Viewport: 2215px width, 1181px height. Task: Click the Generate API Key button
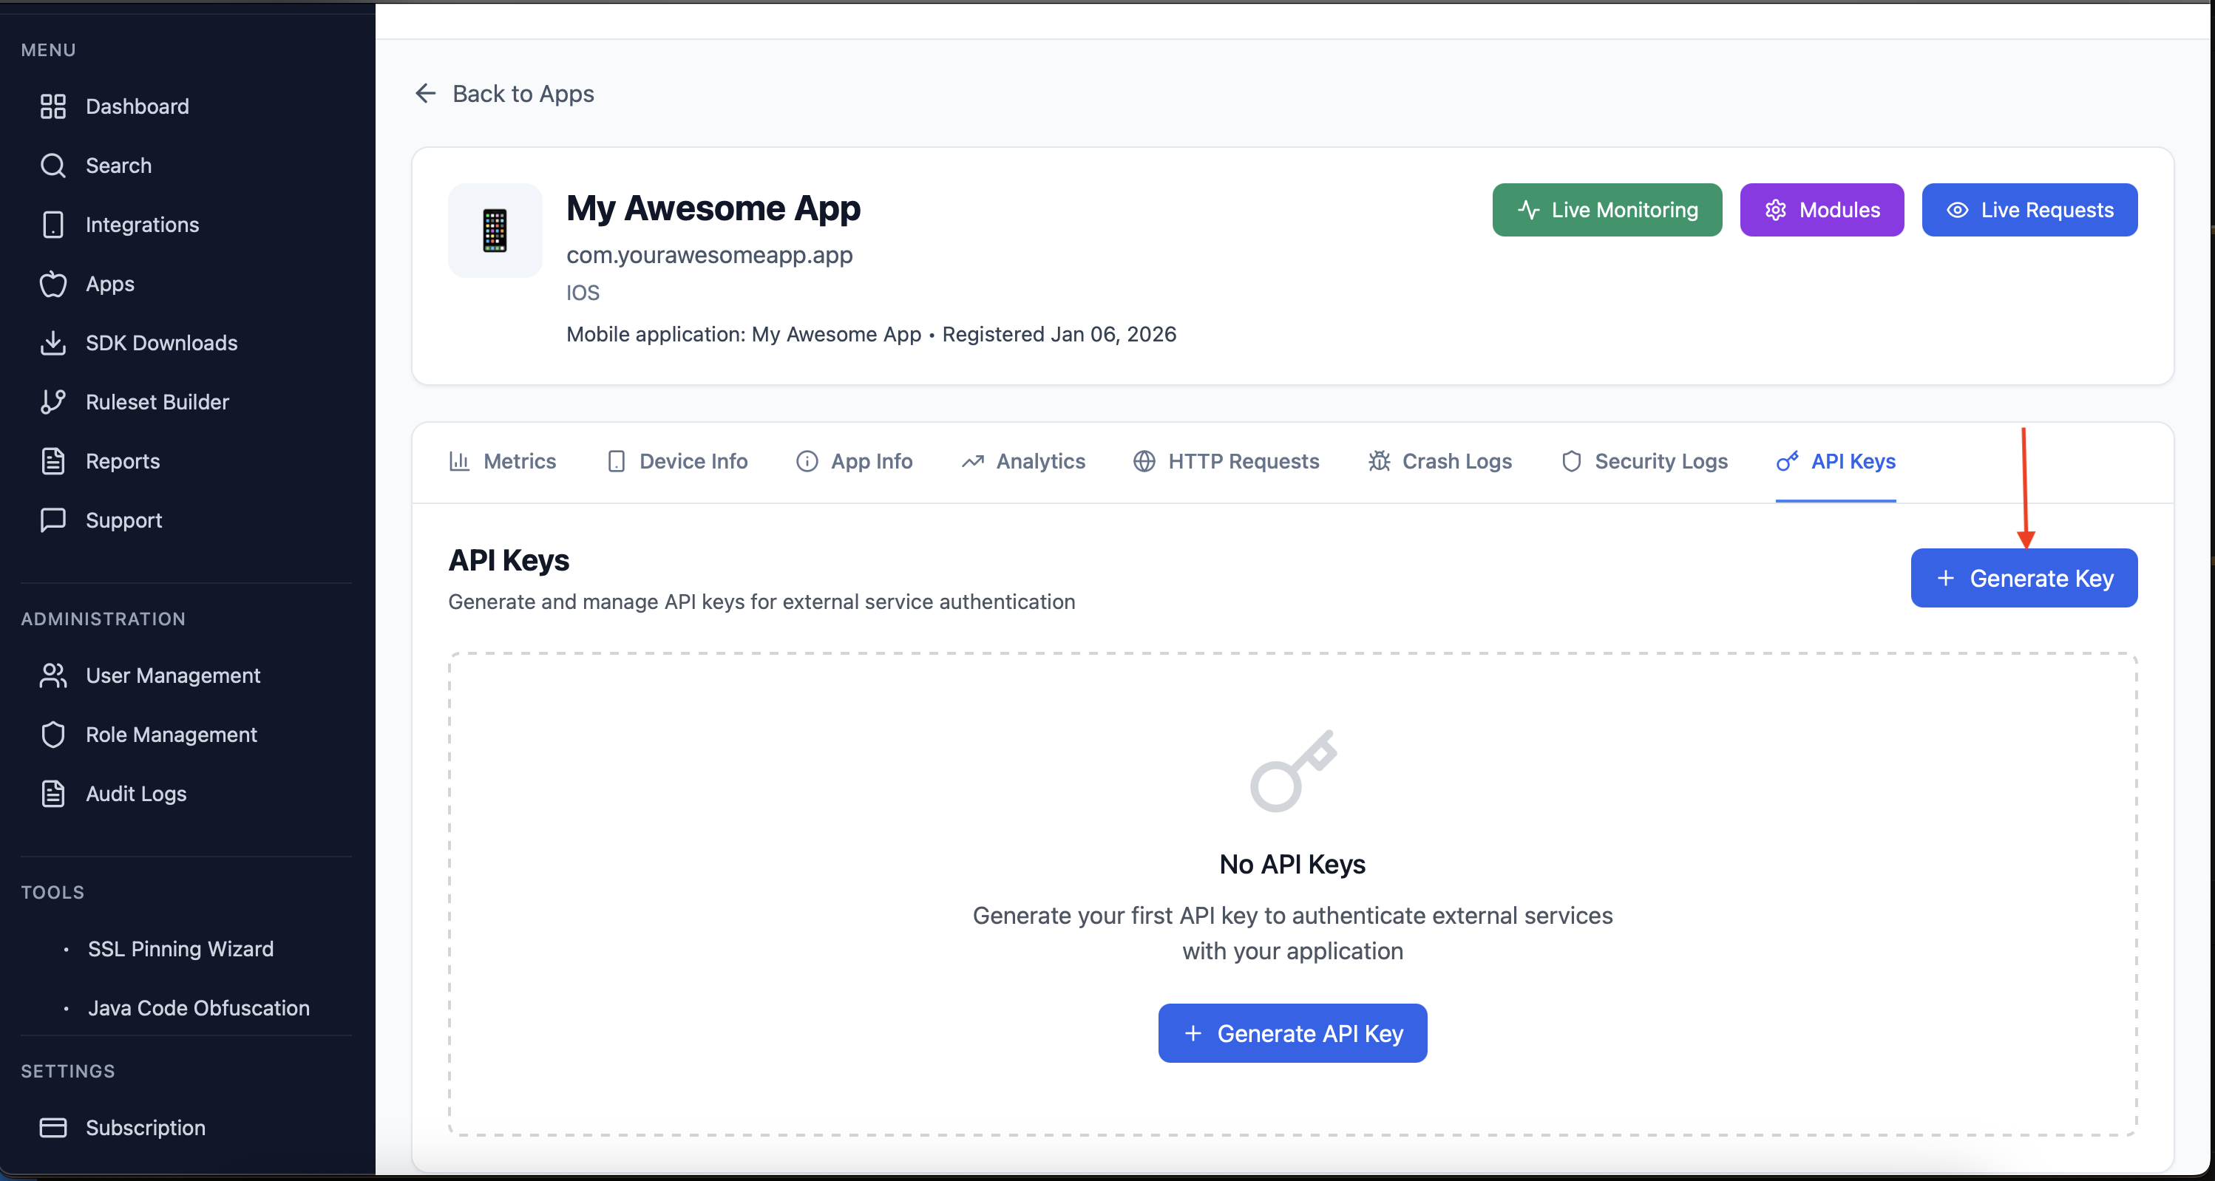1292,1033
